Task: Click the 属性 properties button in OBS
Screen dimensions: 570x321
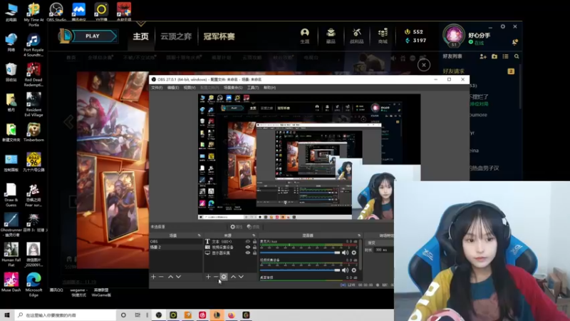Action: coord(237,227)
